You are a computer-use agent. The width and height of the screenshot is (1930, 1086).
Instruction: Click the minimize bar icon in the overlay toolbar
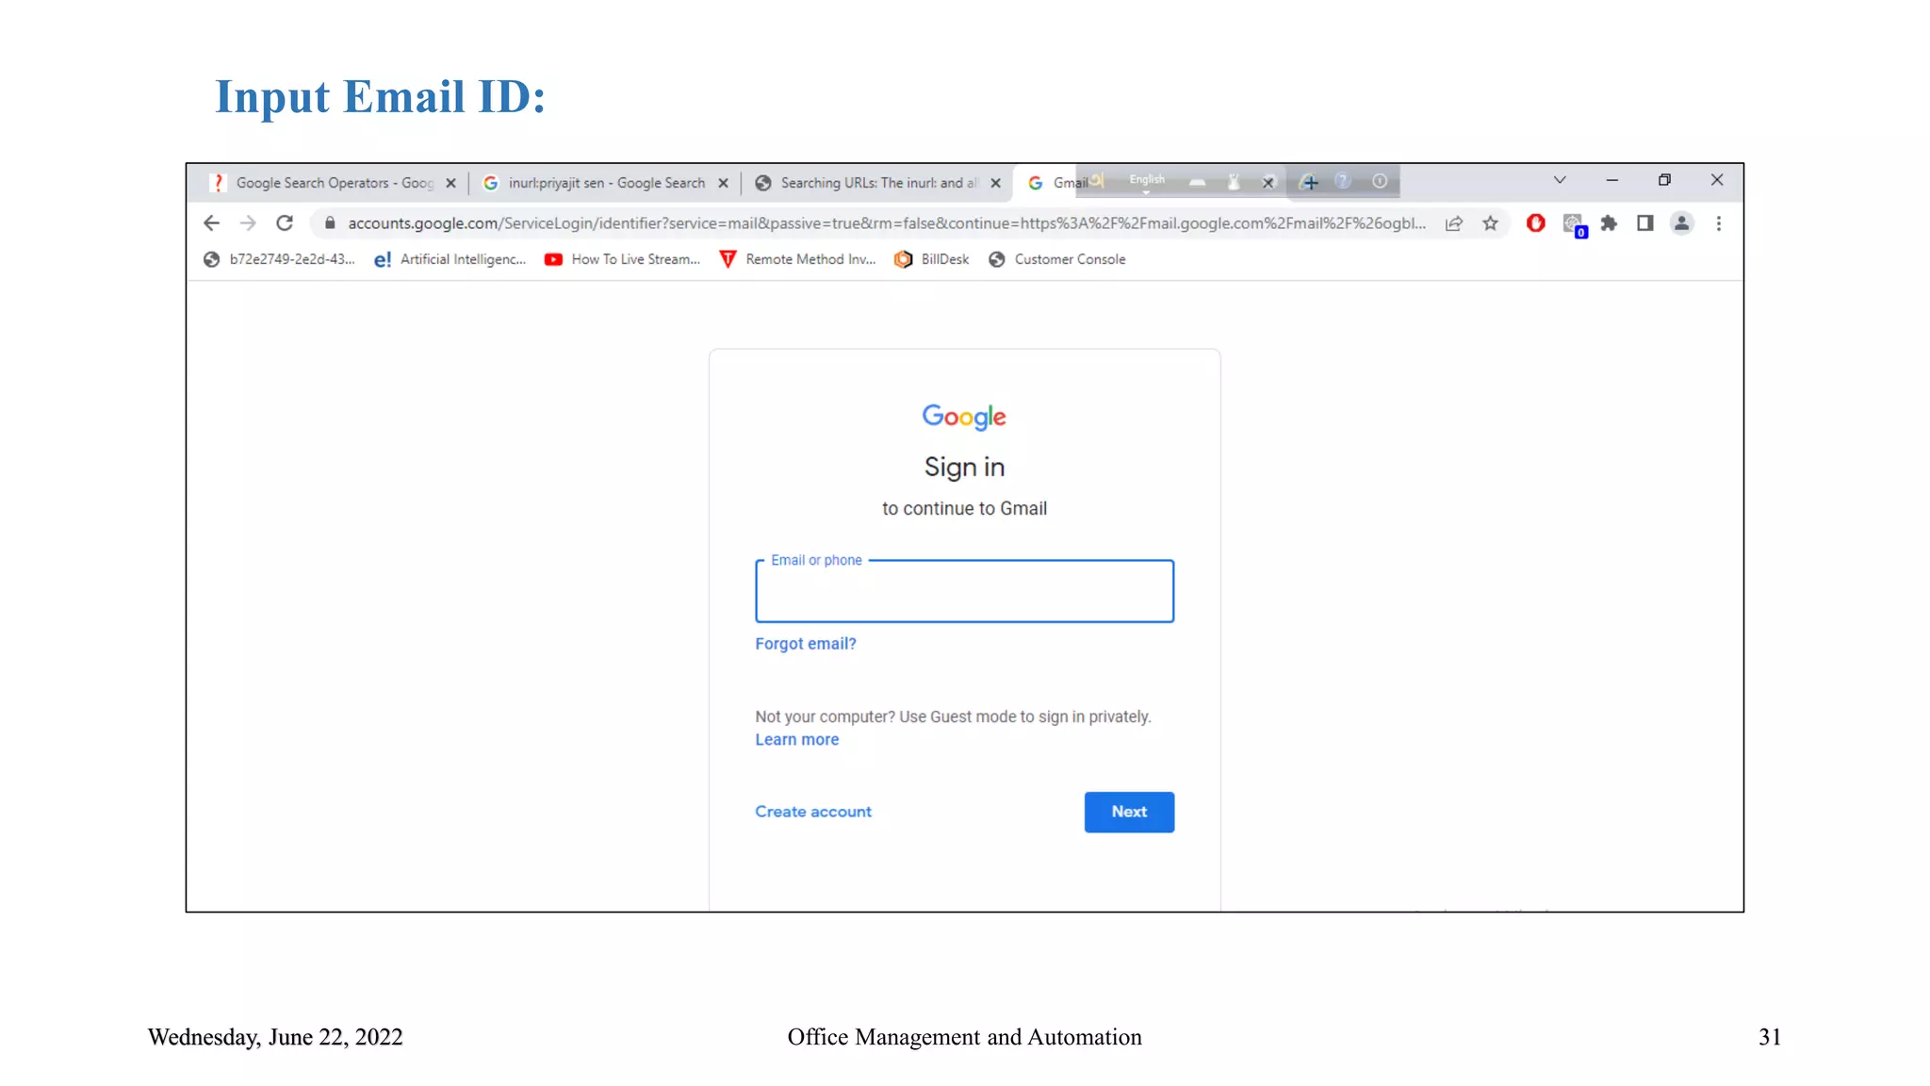[1197, 183]
